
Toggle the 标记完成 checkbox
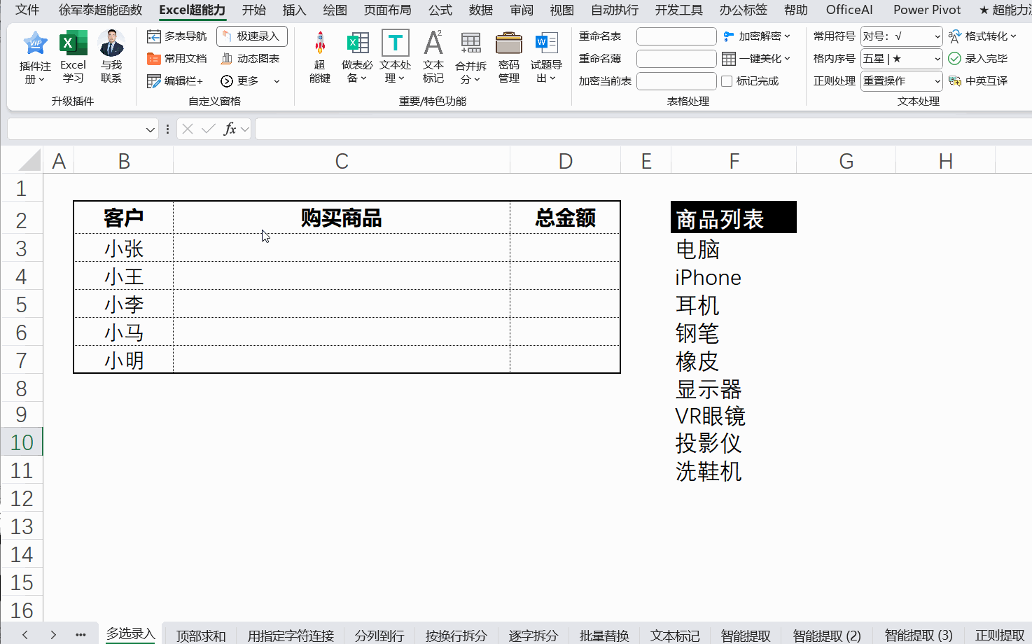click(727, 81)
